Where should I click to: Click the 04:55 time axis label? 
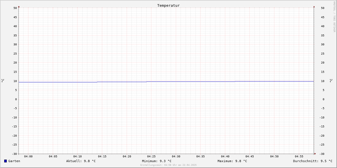pos(299,156)
